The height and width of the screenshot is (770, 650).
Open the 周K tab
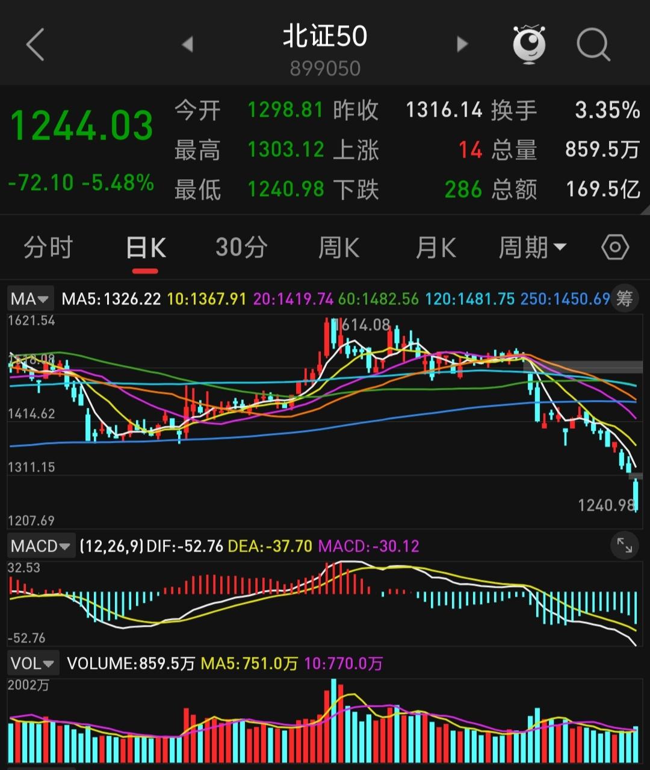point(339,248)
